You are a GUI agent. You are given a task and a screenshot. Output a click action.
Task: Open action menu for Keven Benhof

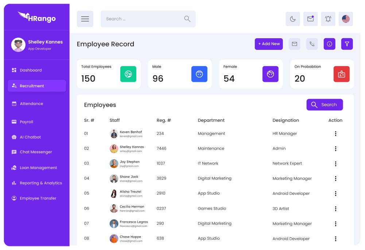tap(335, 134)
